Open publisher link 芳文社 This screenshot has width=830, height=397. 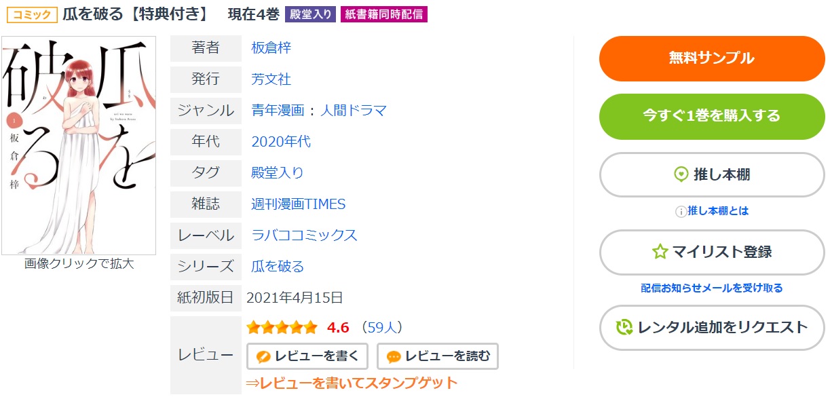pos(271,79)
